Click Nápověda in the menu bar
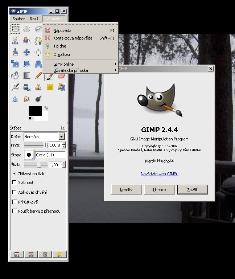235x279 pixels. tap(54, 19)
